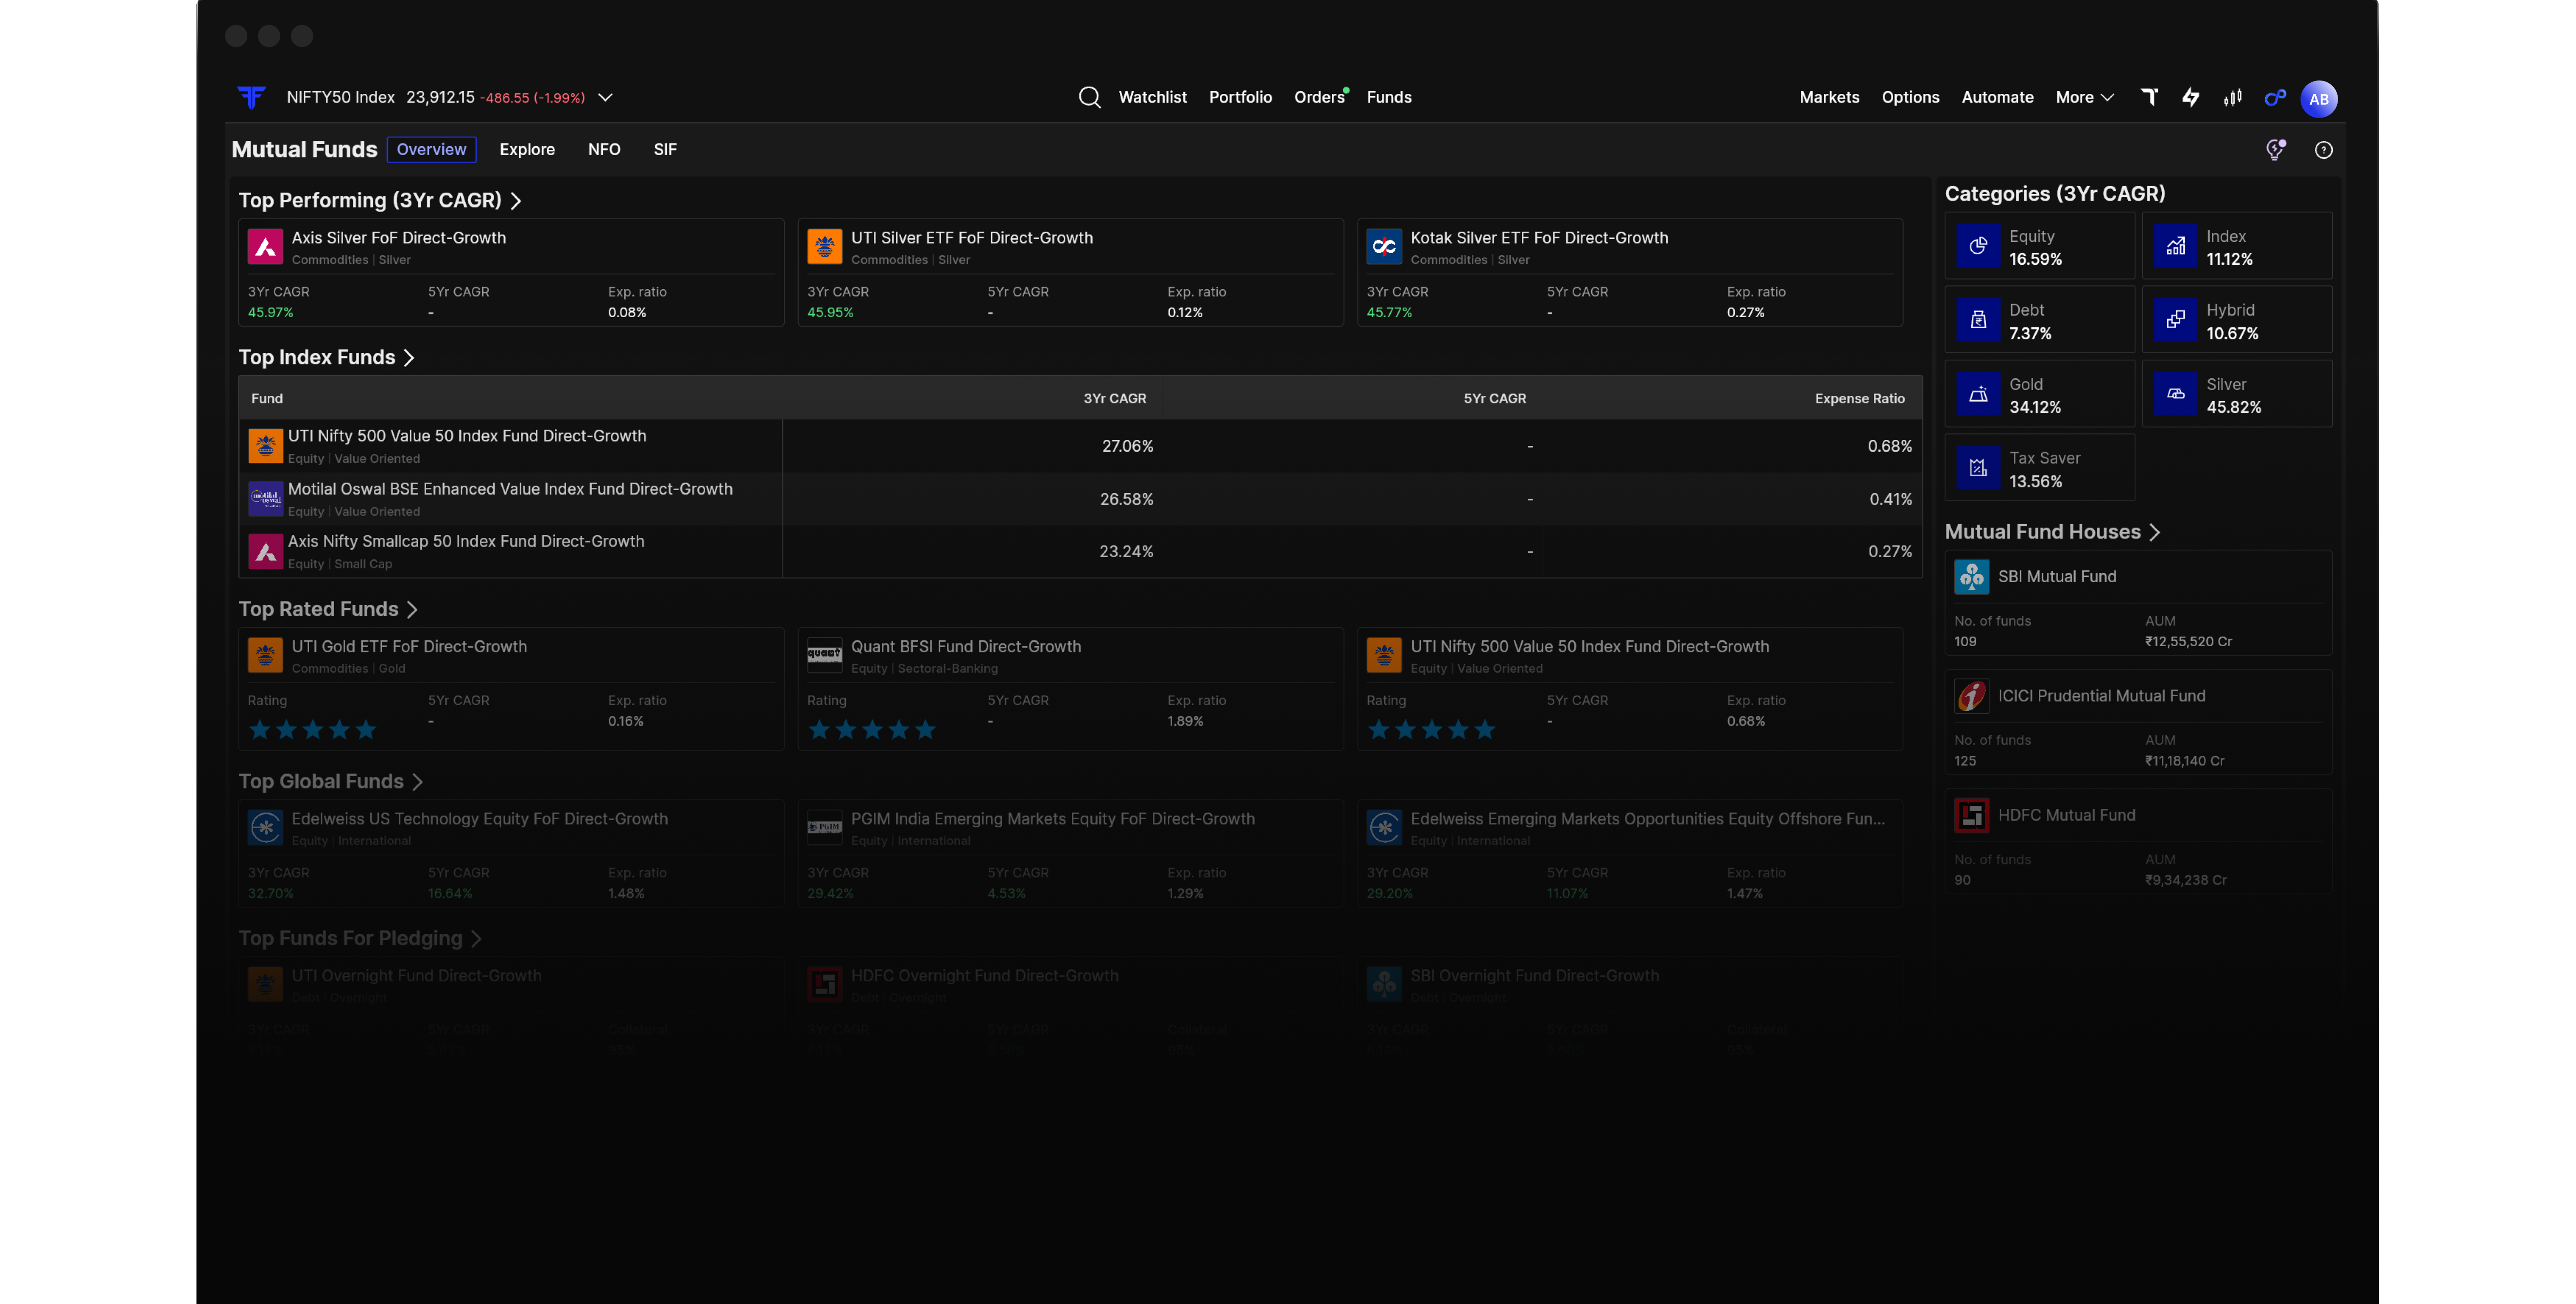Select the Hybrid category icon
The height and width of the screenshot is (1304, 2576).
(x=2175, y=320)
